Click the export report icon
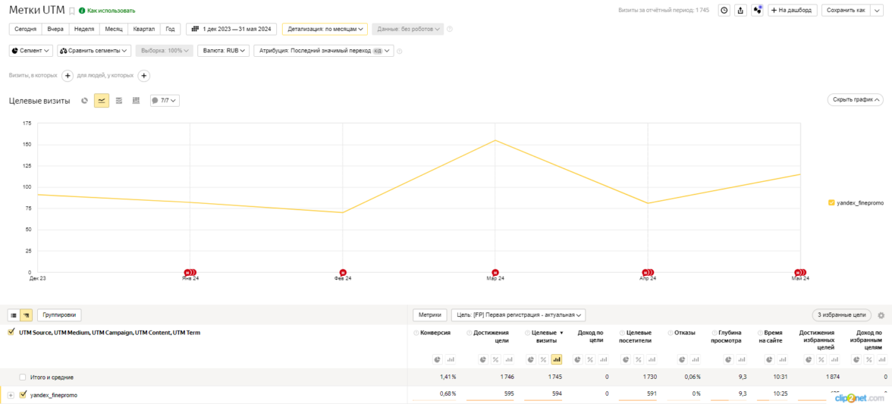 point(740,10)
